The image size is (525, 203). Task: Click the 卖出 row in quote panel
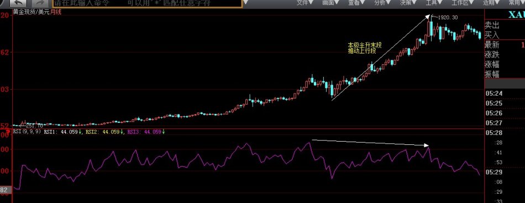(505, 25)
